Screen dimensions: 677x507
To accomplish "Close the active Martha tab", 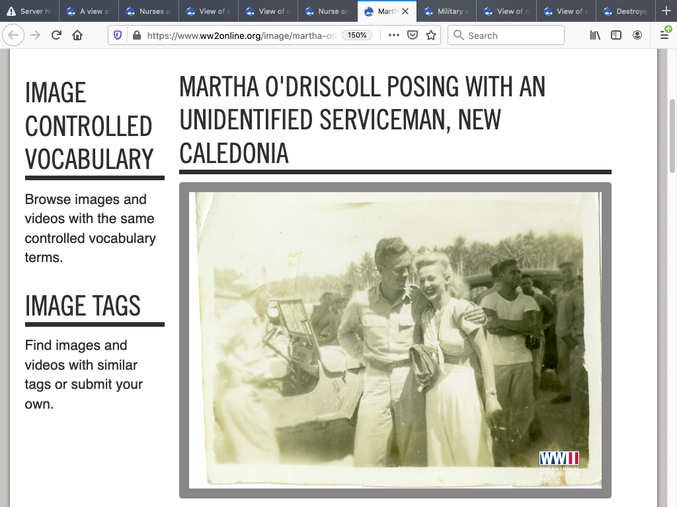I will tap(405, 11).
